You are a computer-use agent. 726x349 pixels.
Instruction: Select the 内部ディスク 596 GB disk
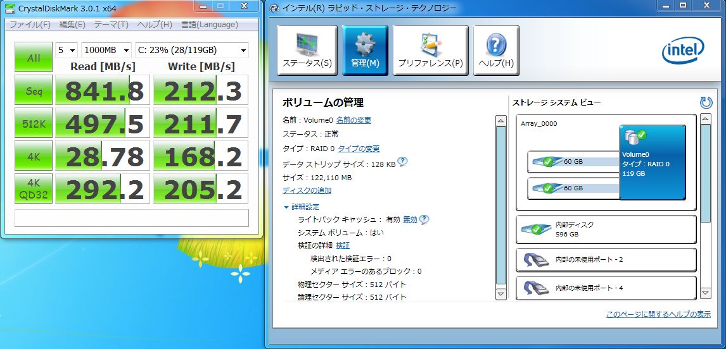click(606, 230)
